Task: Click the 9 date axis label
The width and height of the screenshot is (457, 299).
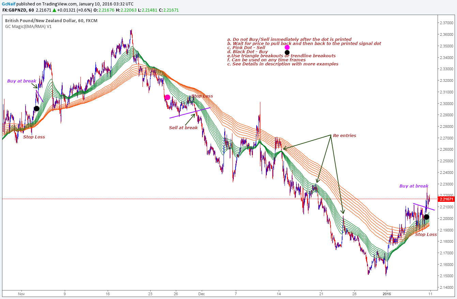Action: [64, 293]
